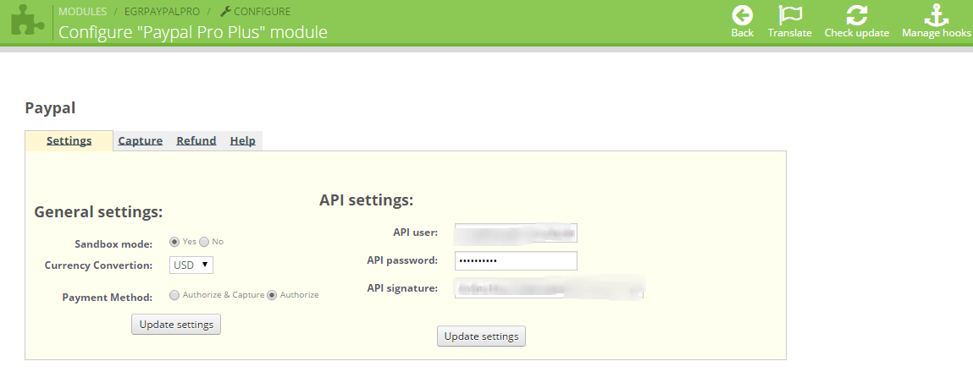The height and width of the screenshot is (372, 973).
Task: Open Translate via the flag icon
Action: tap(790, 15)
